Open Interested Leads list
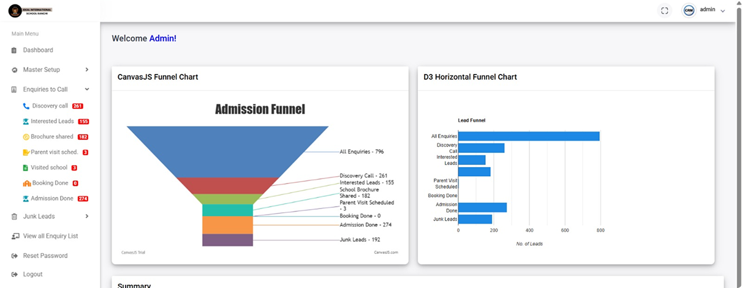 tap(53, 121)
